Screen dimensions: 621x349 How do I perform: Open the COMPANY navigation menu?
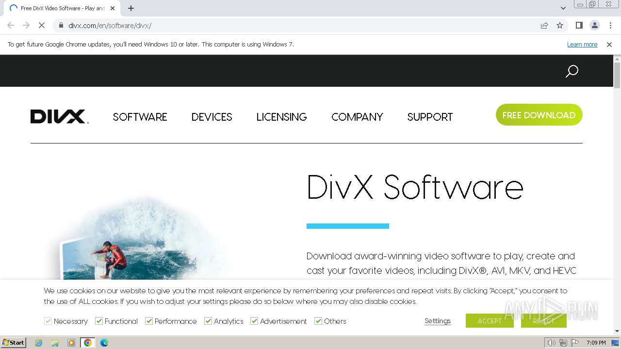click(357, 117)
